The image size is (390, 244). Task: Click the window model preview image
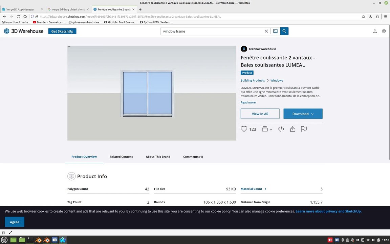[x=151, y=93]
